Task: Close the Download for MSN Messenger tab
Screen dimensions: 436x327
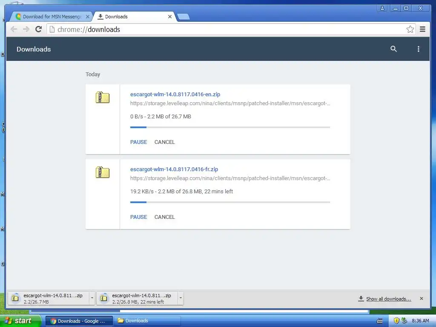Action: coord(88,17)
